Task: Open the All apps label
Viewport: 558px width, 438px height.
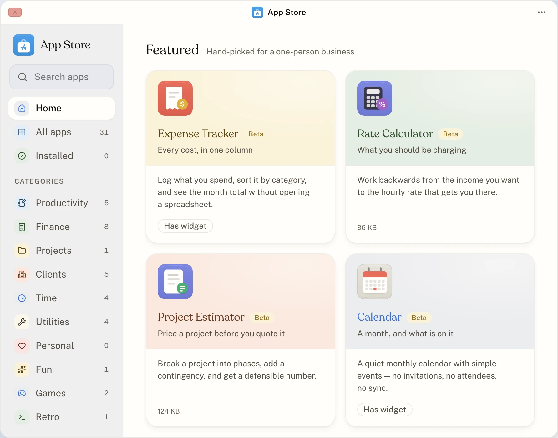Action: 53,132
